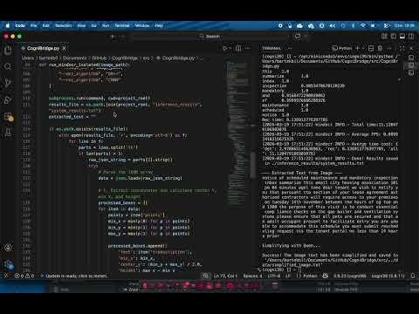Click the GitHub breadcrumb segment
This screenshot has height=314, width=419.
(100, 58)
